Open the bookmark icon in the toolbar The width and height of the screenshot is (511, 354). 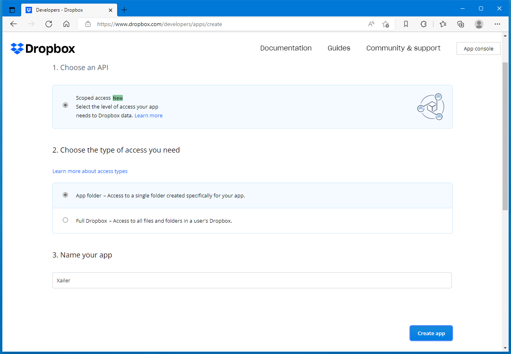[x=406, y=24]
